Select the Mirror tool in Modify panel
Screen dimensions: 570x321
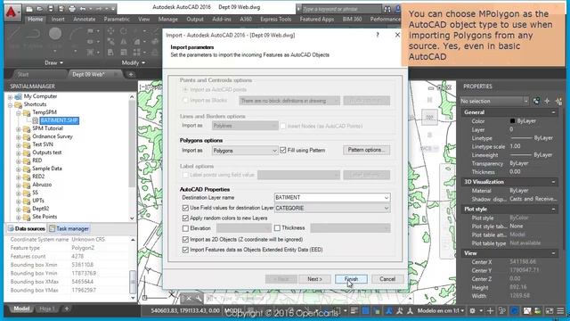[124, 42]
